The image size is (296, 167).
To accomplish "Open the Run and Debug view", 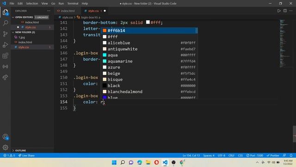I will [x=5, y=45].
